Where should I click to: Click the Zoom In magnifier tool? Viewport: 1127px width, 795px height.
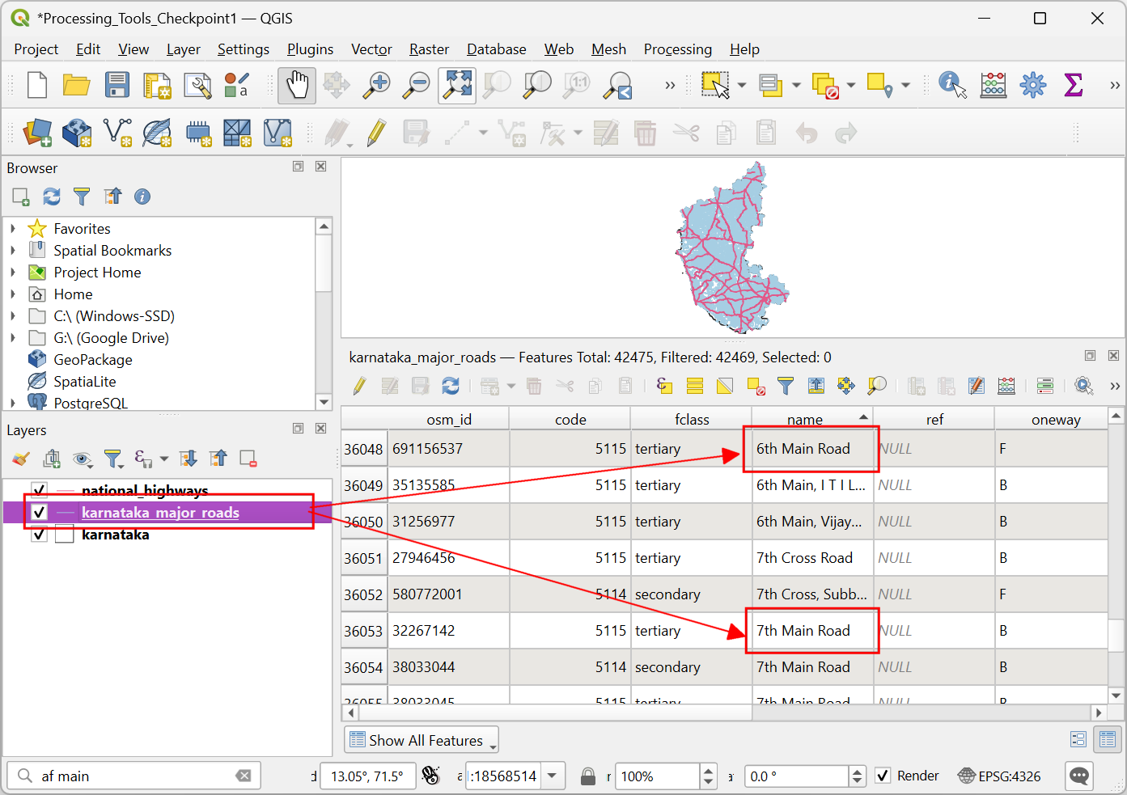(376, 85)
